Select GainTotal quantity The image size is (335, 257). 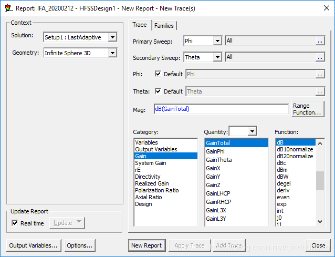point(237,143)
